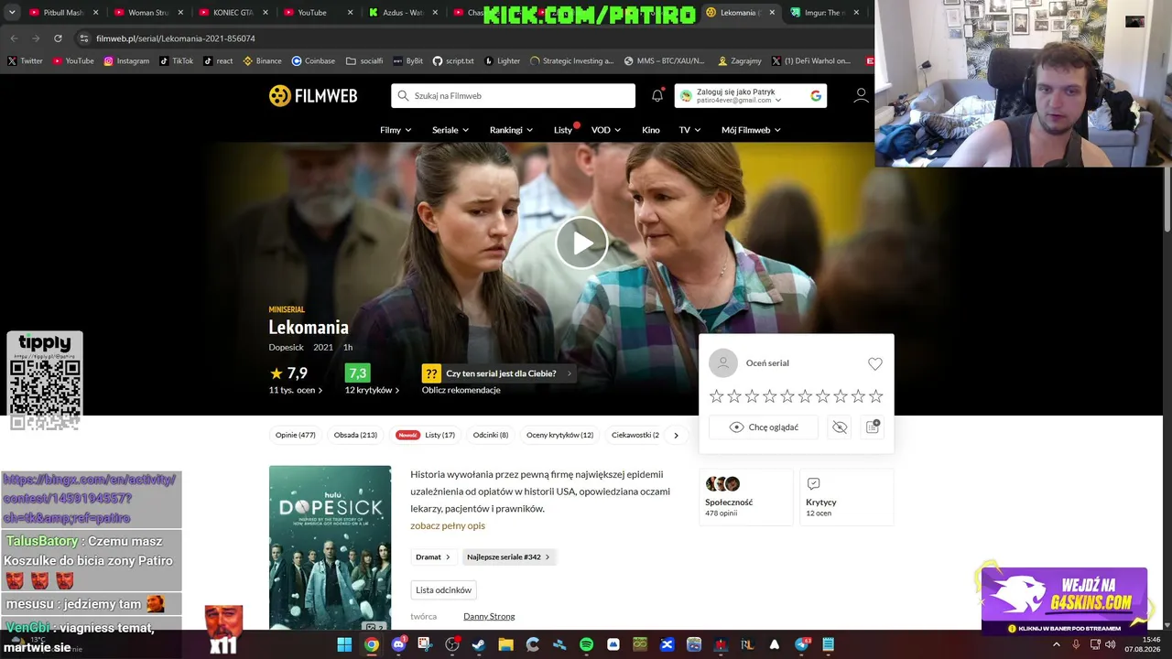Open the Binance bookmark
This screenshot has width=1172, height=659.
pos(262,61)
